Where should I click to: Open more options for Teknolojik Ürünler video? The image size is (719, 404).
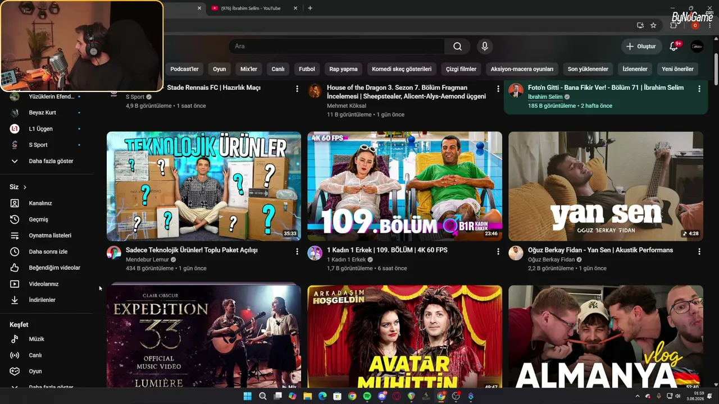[297, 251]
